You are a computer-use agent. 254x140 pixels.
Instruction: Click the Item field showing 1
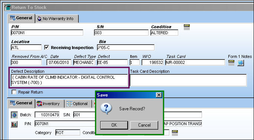[134, 62]
